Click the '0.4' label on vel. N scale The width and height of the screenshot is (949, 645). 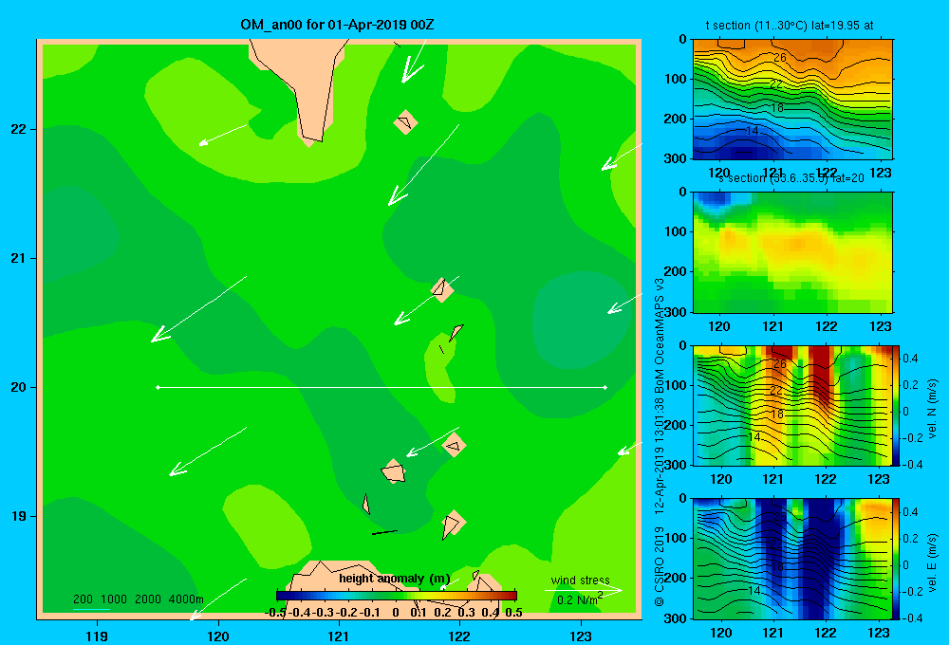pyautogui.click(x=910, y=359)
